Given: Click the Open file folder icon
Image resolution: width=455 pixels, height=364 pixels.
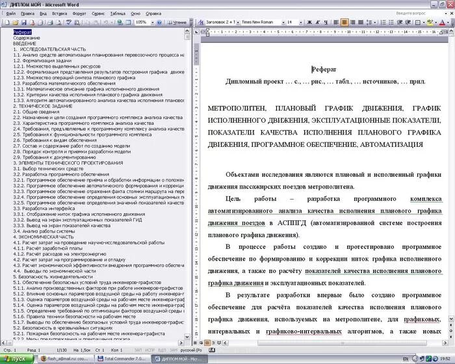Looking at the screenshot, I should click(x=16, y=22).
